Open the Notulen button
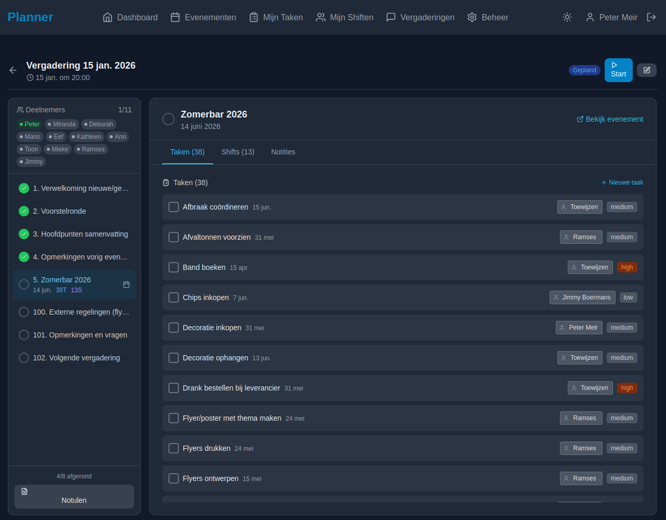The height and width of the screenshot is (520, 666). coord(74,497)
